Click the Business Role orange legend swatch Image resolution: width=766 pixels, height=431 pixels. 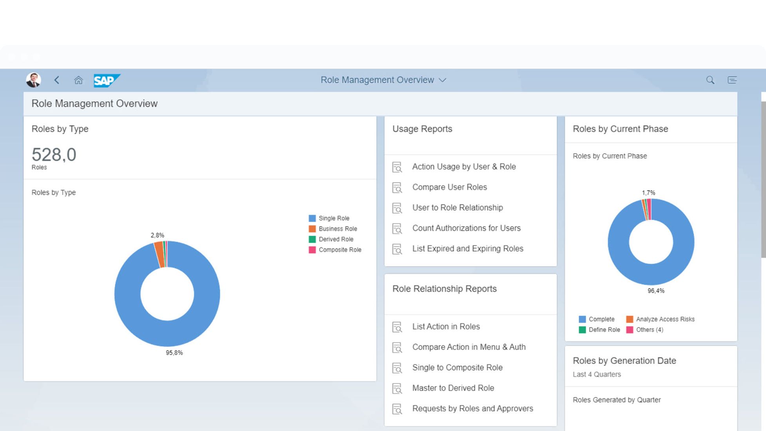tap(312, 229)
